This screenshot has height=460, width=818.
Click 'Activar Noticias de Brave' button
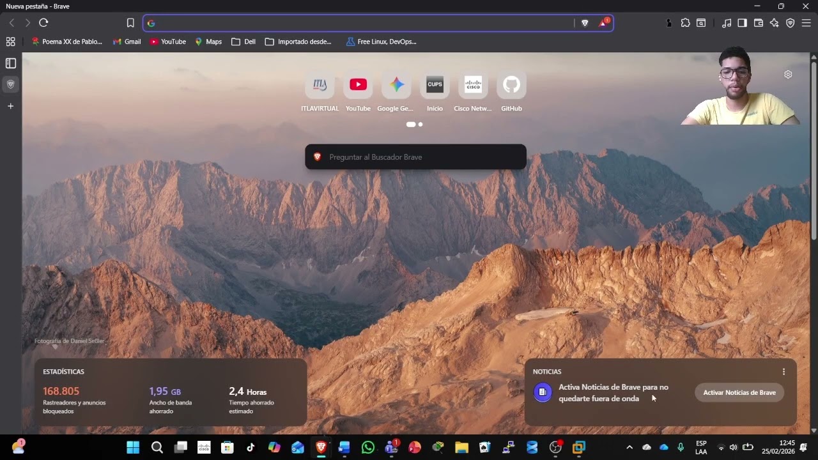pos(739,393)
